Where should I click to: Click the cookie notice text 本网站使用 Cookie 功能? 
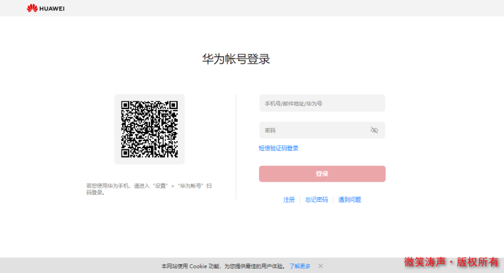[x=190, y=266]
